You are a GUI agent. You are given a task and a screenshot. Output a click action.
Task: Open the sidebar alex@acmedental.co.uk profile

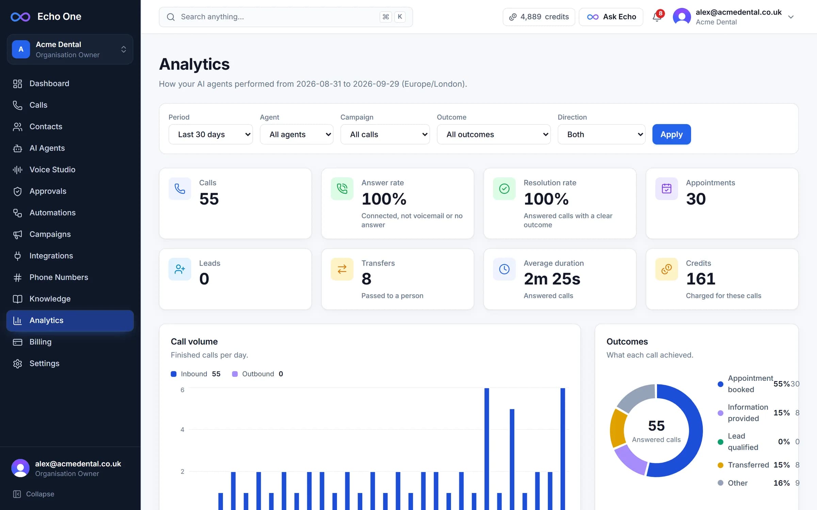(x=70, y=469)
